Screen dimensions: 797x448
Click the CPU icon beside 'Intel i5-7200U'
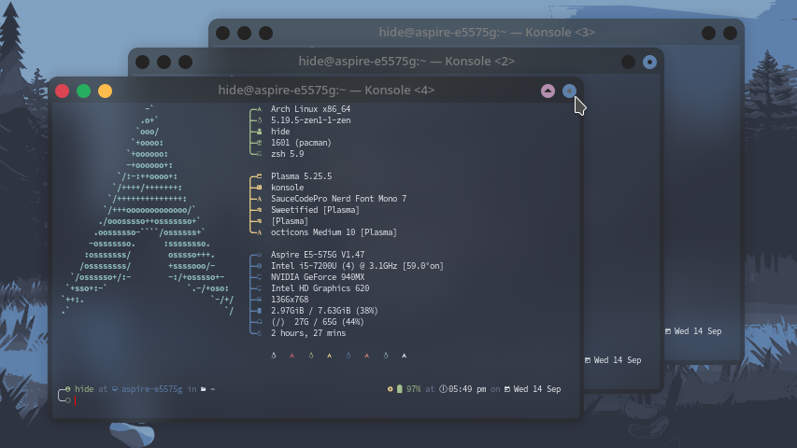click(x=259, y=266)
